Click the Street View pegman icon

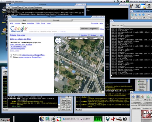(x=58, y=46)
